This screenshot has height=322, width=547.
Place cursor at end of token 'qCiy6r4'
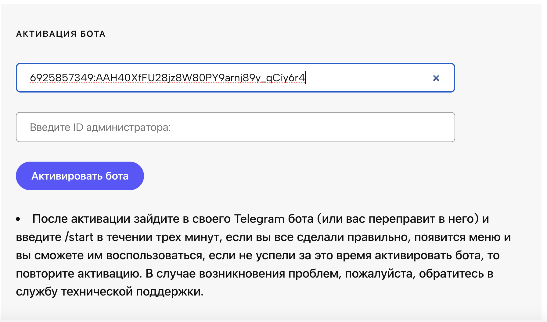(x=305, y=78)
